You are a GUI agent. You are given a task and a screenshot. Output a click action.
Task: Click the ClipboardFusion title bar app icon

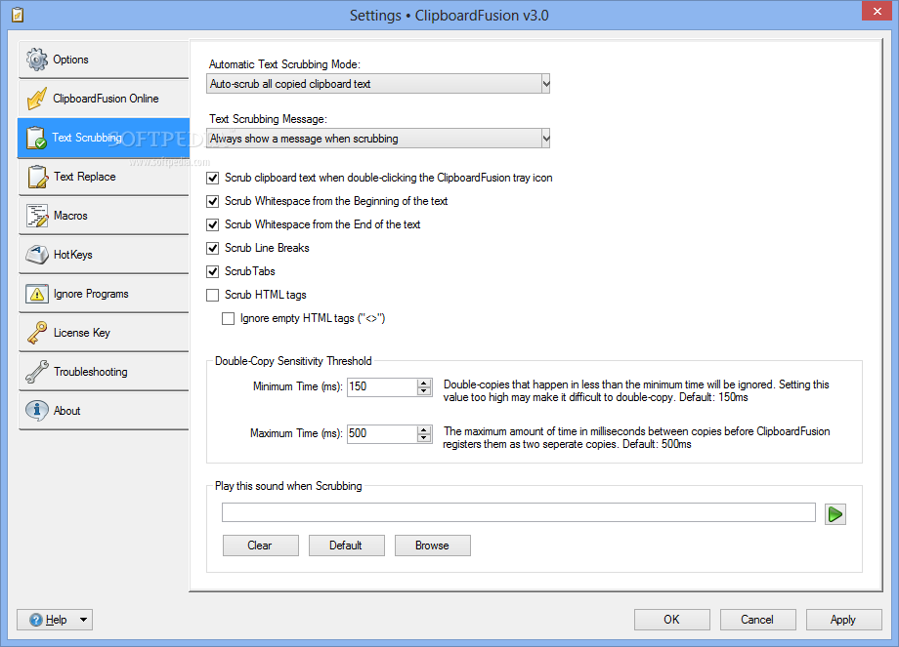point(18,15)
